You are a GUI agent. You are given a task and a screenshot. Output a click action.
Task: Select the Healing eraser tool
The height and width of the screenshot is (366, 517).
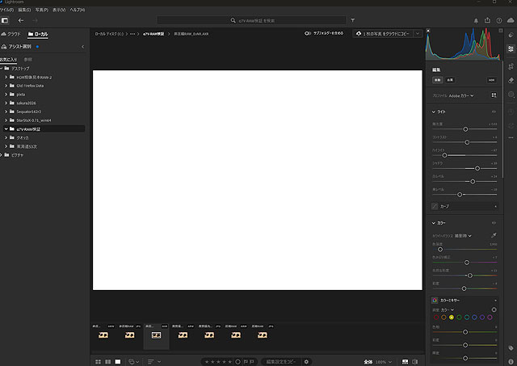pyautogui.click(x=511, y=80)
